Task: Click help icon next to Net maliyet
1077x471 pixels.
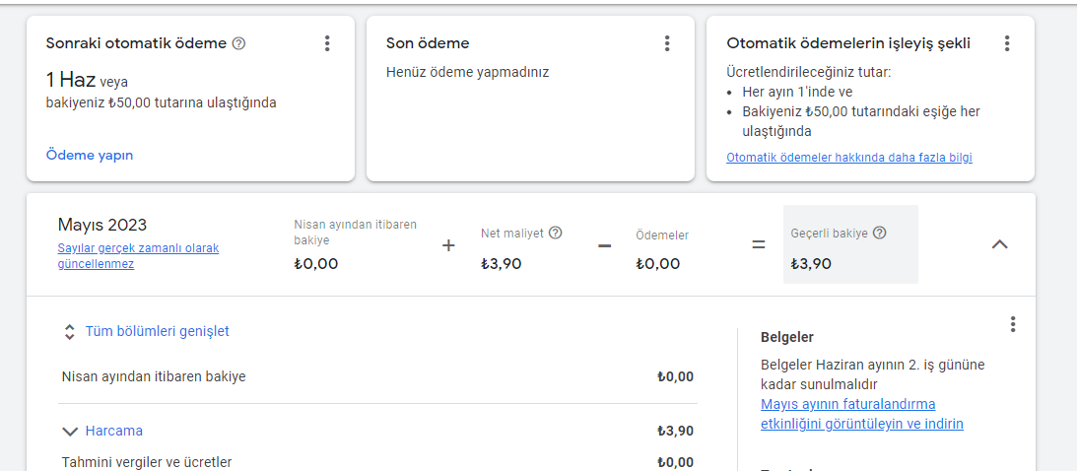Action: (x=556, y=233)
